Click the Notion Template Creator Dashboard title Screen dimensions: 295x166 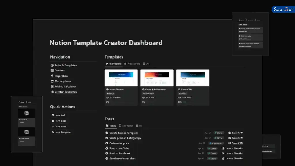click(106, 43)
